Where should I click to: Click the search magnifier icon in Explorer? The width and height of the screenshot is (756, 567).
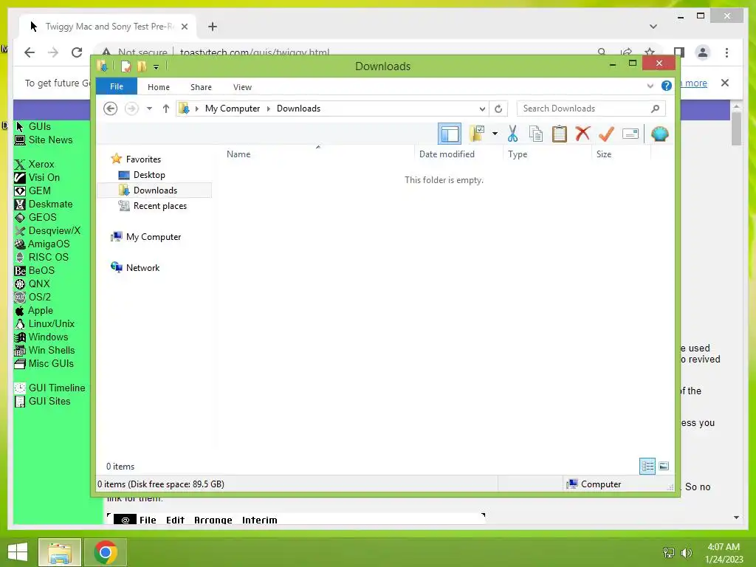click(655, 109)
